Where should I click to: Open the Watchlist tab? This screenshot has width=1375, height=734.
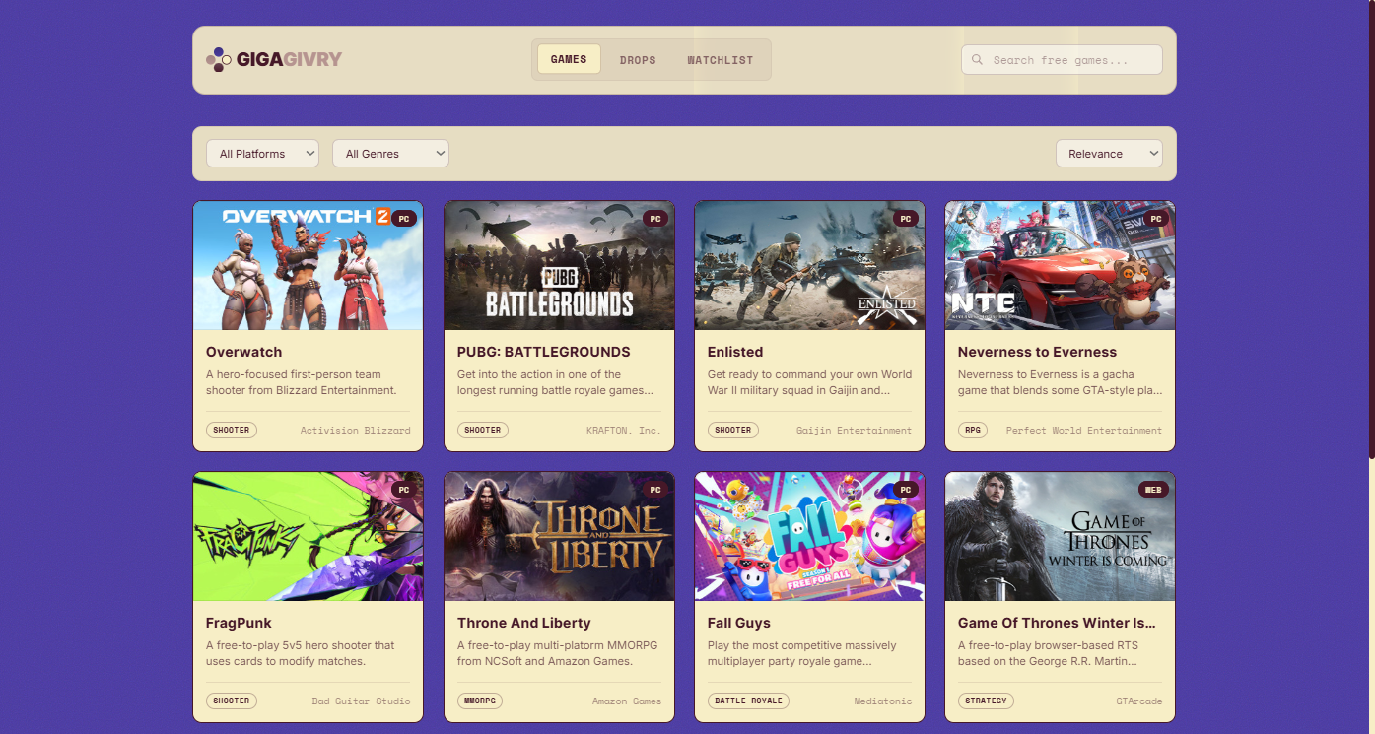[721, 60]
